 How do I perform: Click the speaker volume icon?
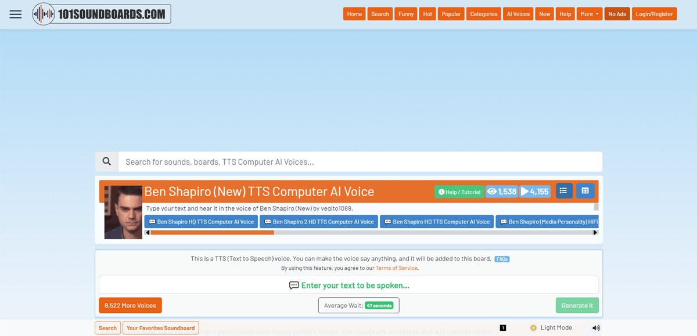pyautogui.click(x=596, y=328)
